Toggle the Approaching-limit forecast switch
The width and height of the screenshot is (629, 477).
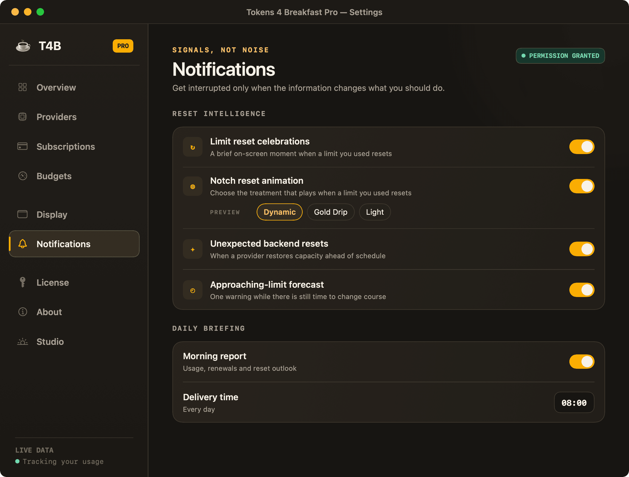pos(581,290)
